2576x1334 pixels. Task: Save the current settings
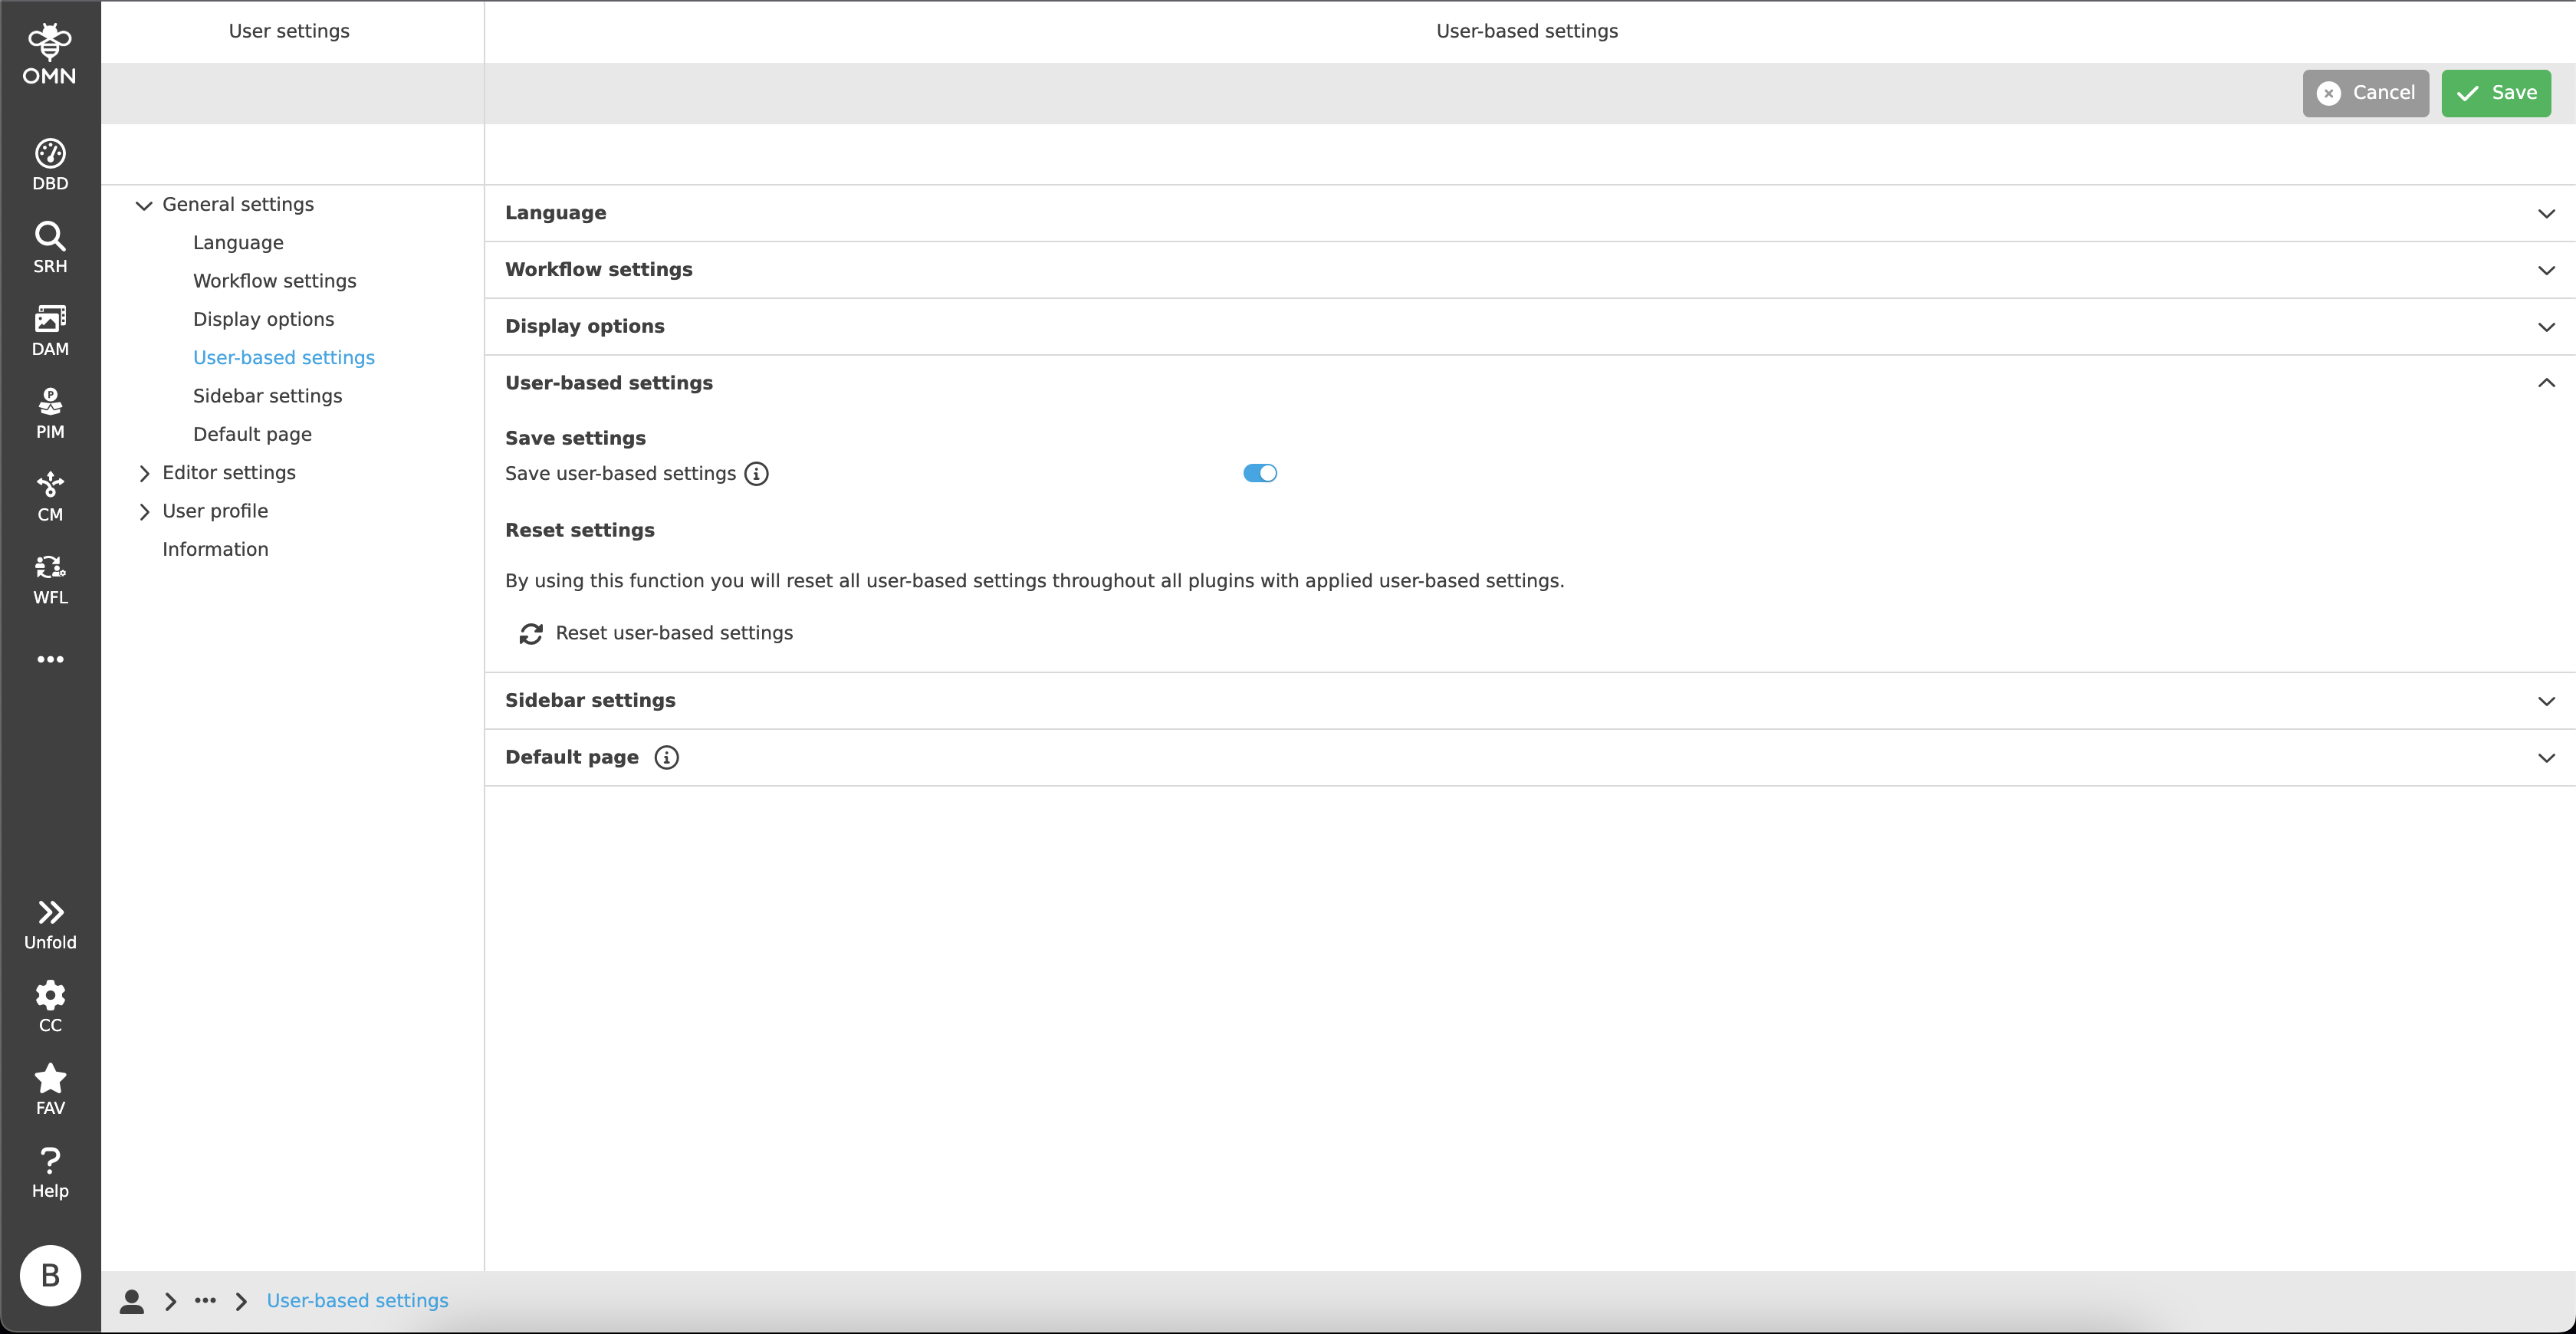[x=2496, y=93]
